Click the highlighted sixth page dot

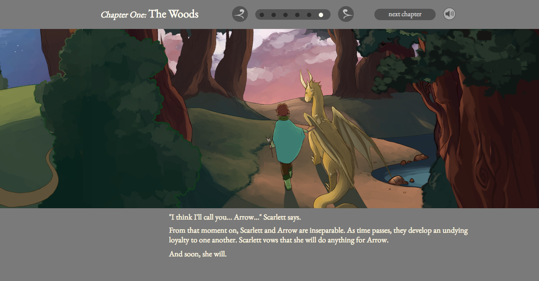[x=321, y=15]
